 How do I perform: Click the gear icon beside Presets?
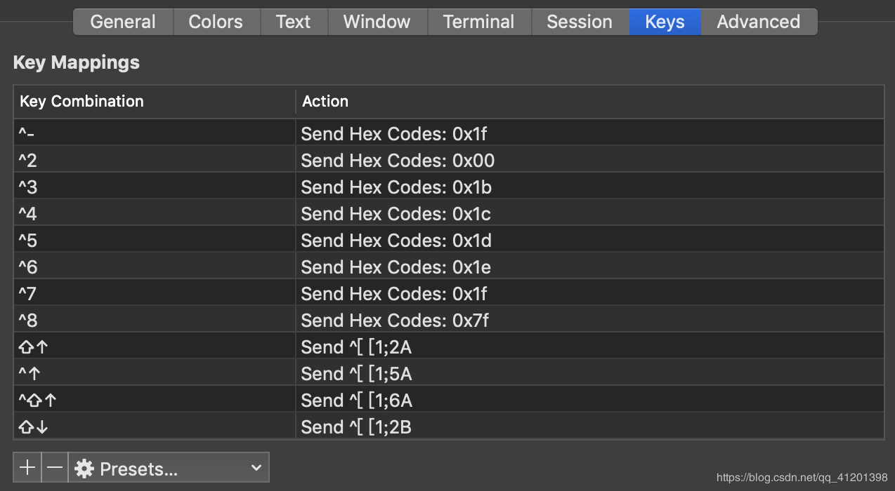pos(84,469)
